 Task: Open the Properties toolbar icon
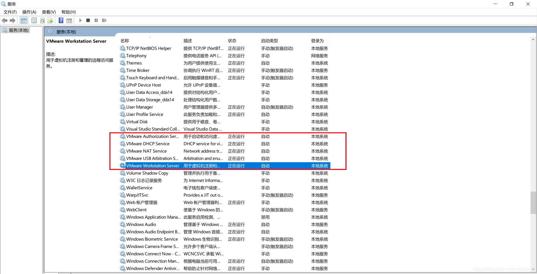(x=34, y=20)
